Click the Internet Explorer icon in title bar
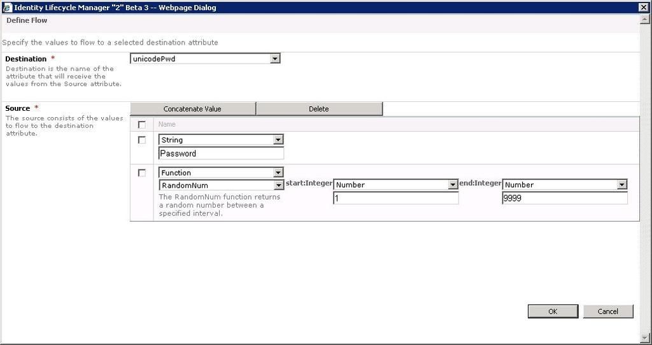Viewport: 652px width, 345px height. [x=7, y=8]
